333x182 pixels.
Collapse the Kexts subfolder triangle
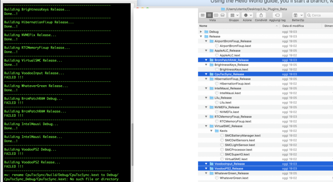click(x=211, y=130)
